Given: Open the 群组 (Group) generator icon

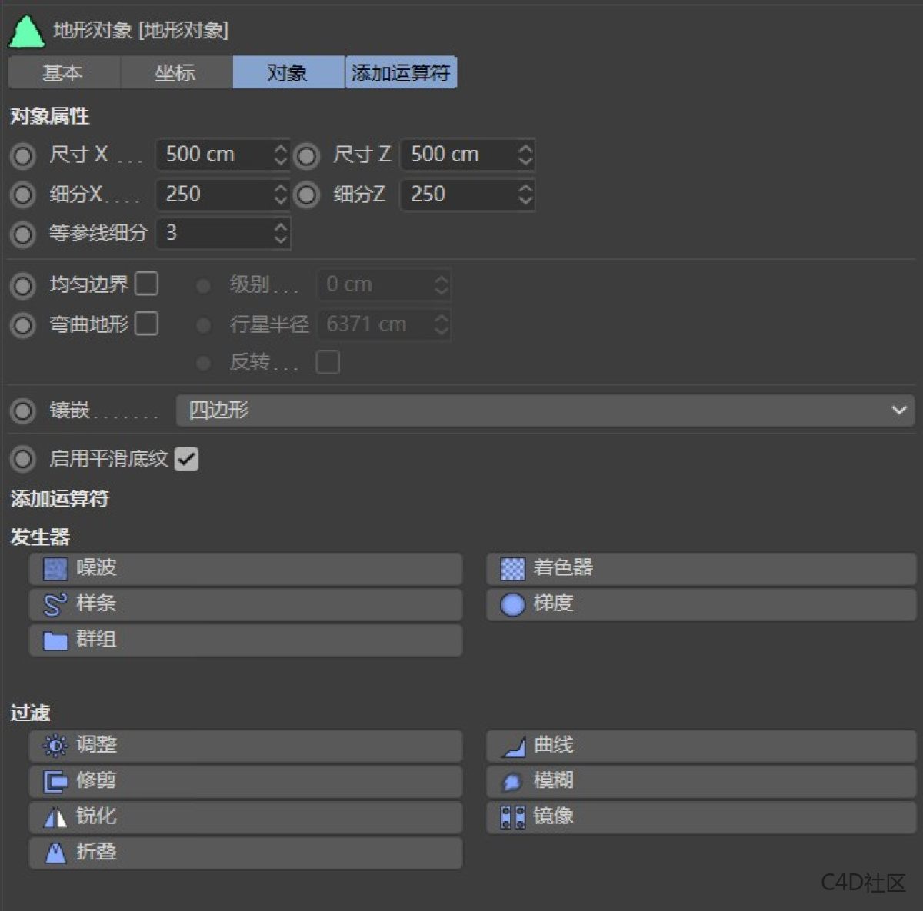Looking at the screenshot, I should click(x=53, y=640).
